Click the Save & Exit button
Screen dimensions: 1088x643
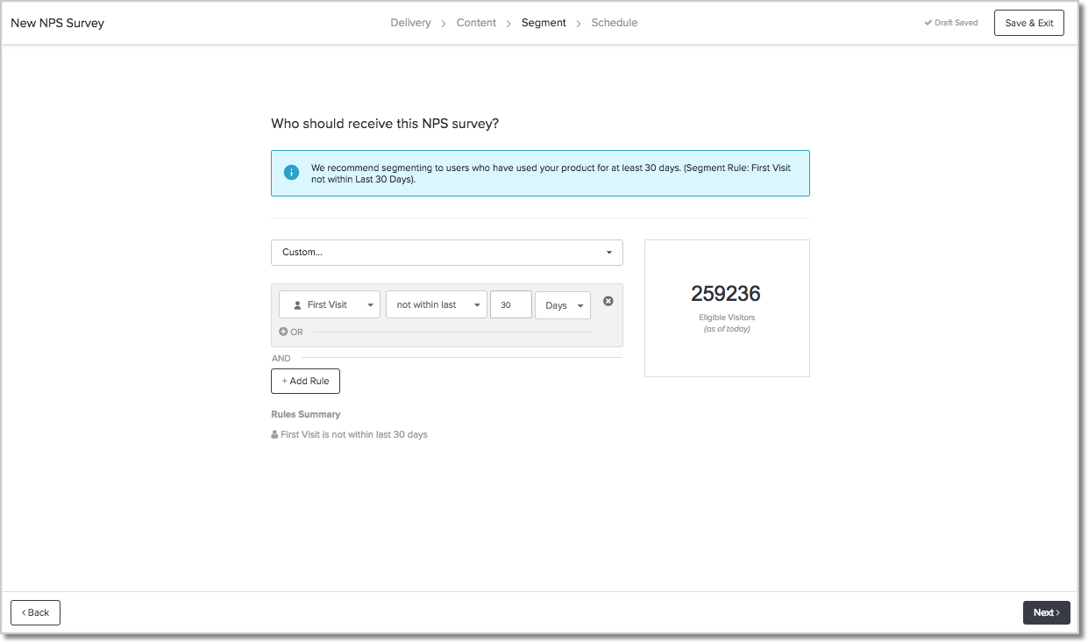(x=1028, y=23)
